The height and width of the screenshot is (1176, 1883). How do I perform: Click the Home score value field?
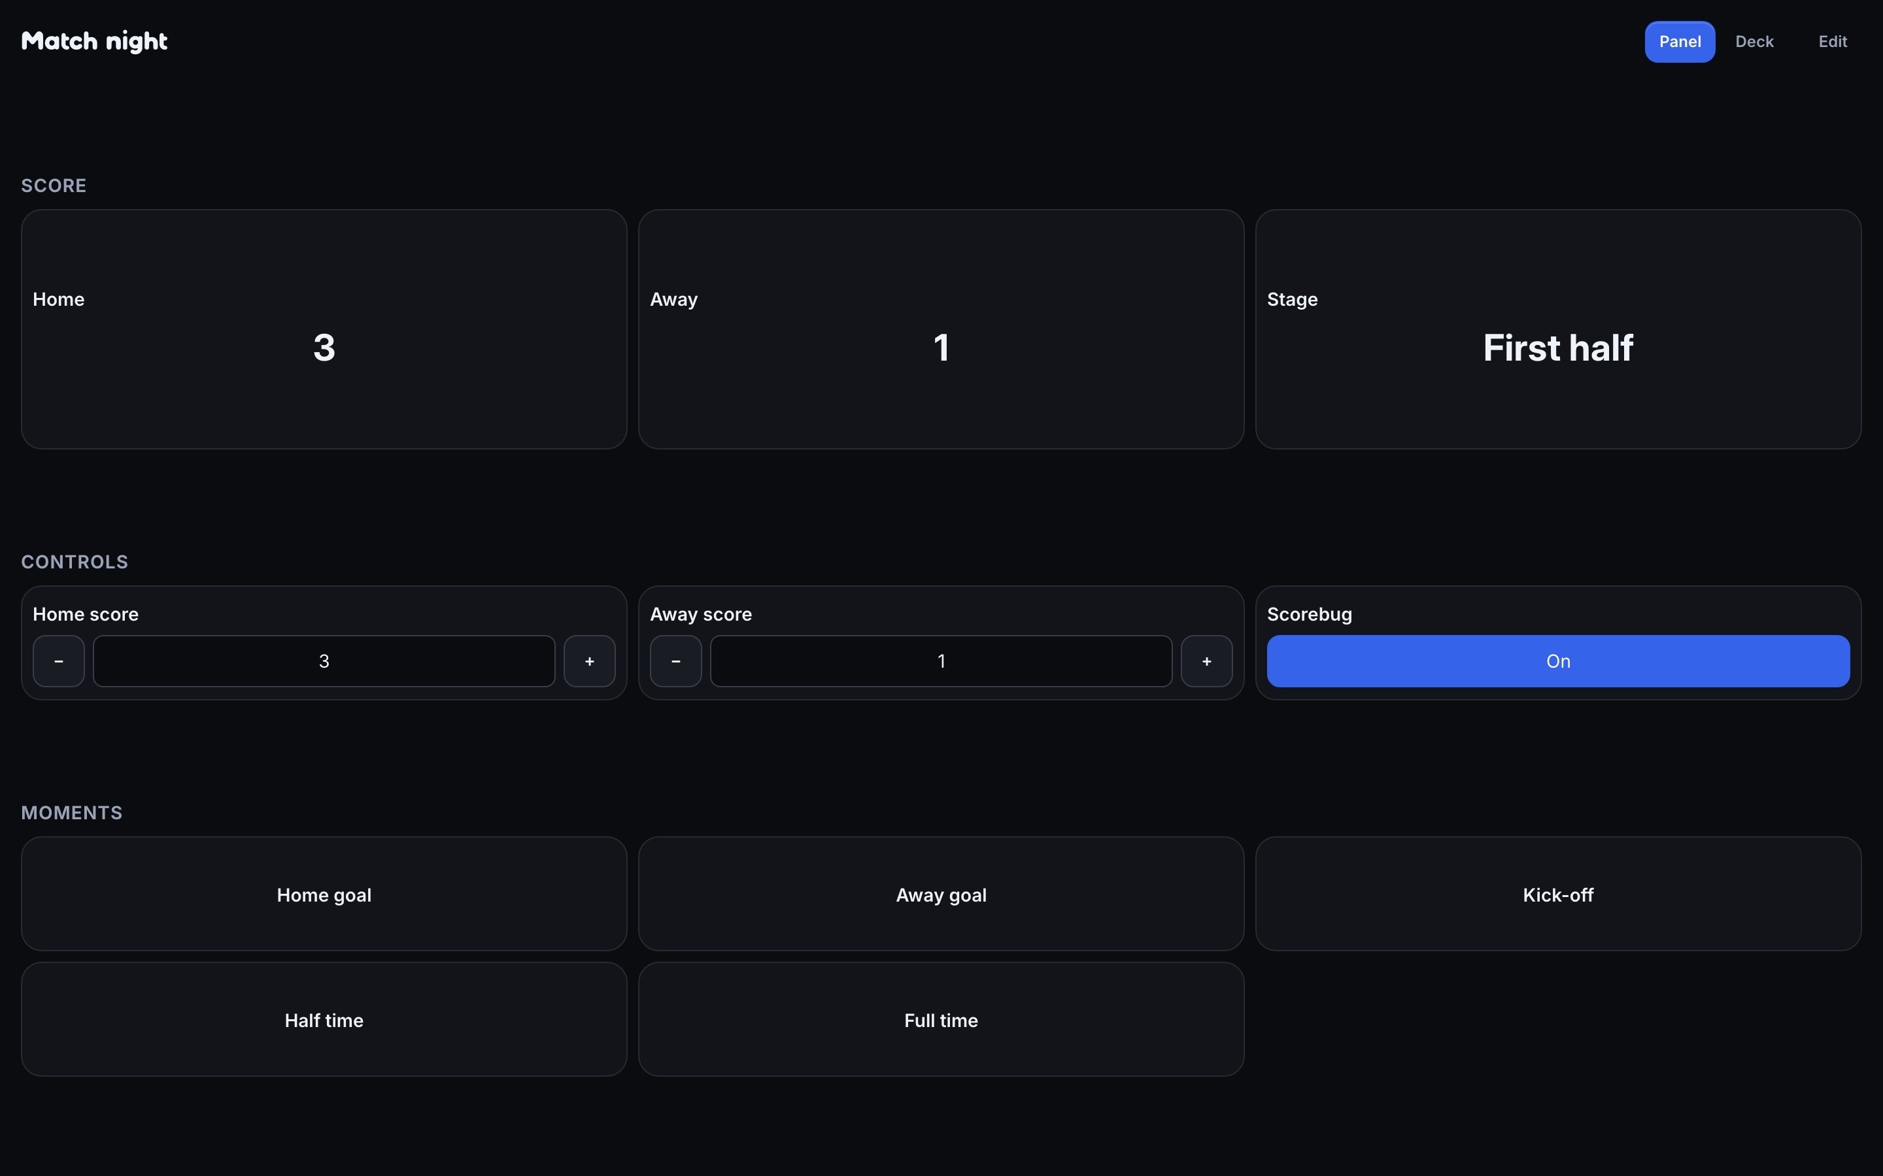pos(324,661)
